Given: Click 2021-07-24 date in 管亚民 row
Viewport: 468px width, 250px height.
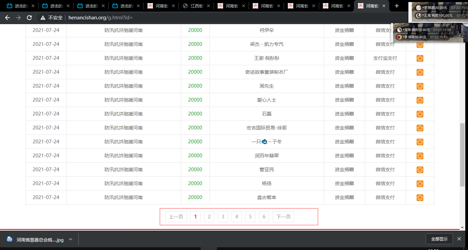Looking at the screenshot, I should [x=46, y=169].
